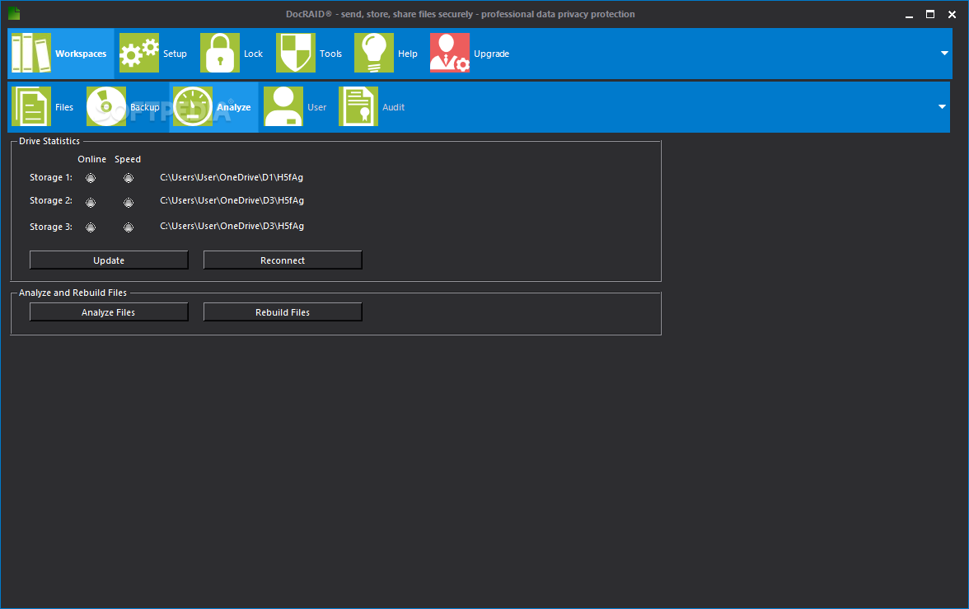Click the Storage 1: label
969x609 pixels.
pos(51,177)
